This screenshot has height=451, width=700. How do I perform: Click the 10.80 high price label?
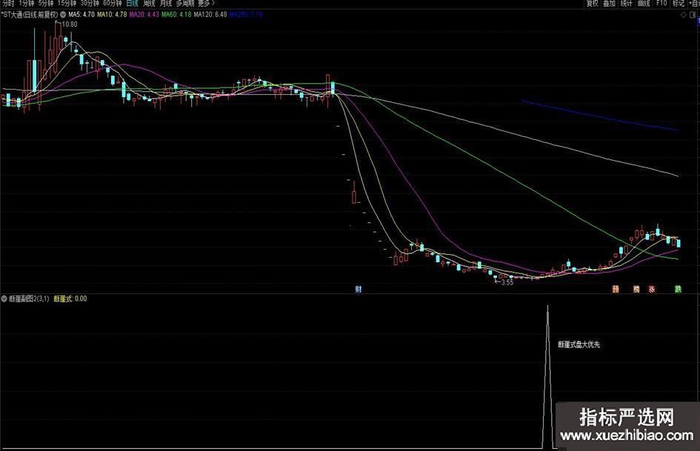tap(69, 24)
